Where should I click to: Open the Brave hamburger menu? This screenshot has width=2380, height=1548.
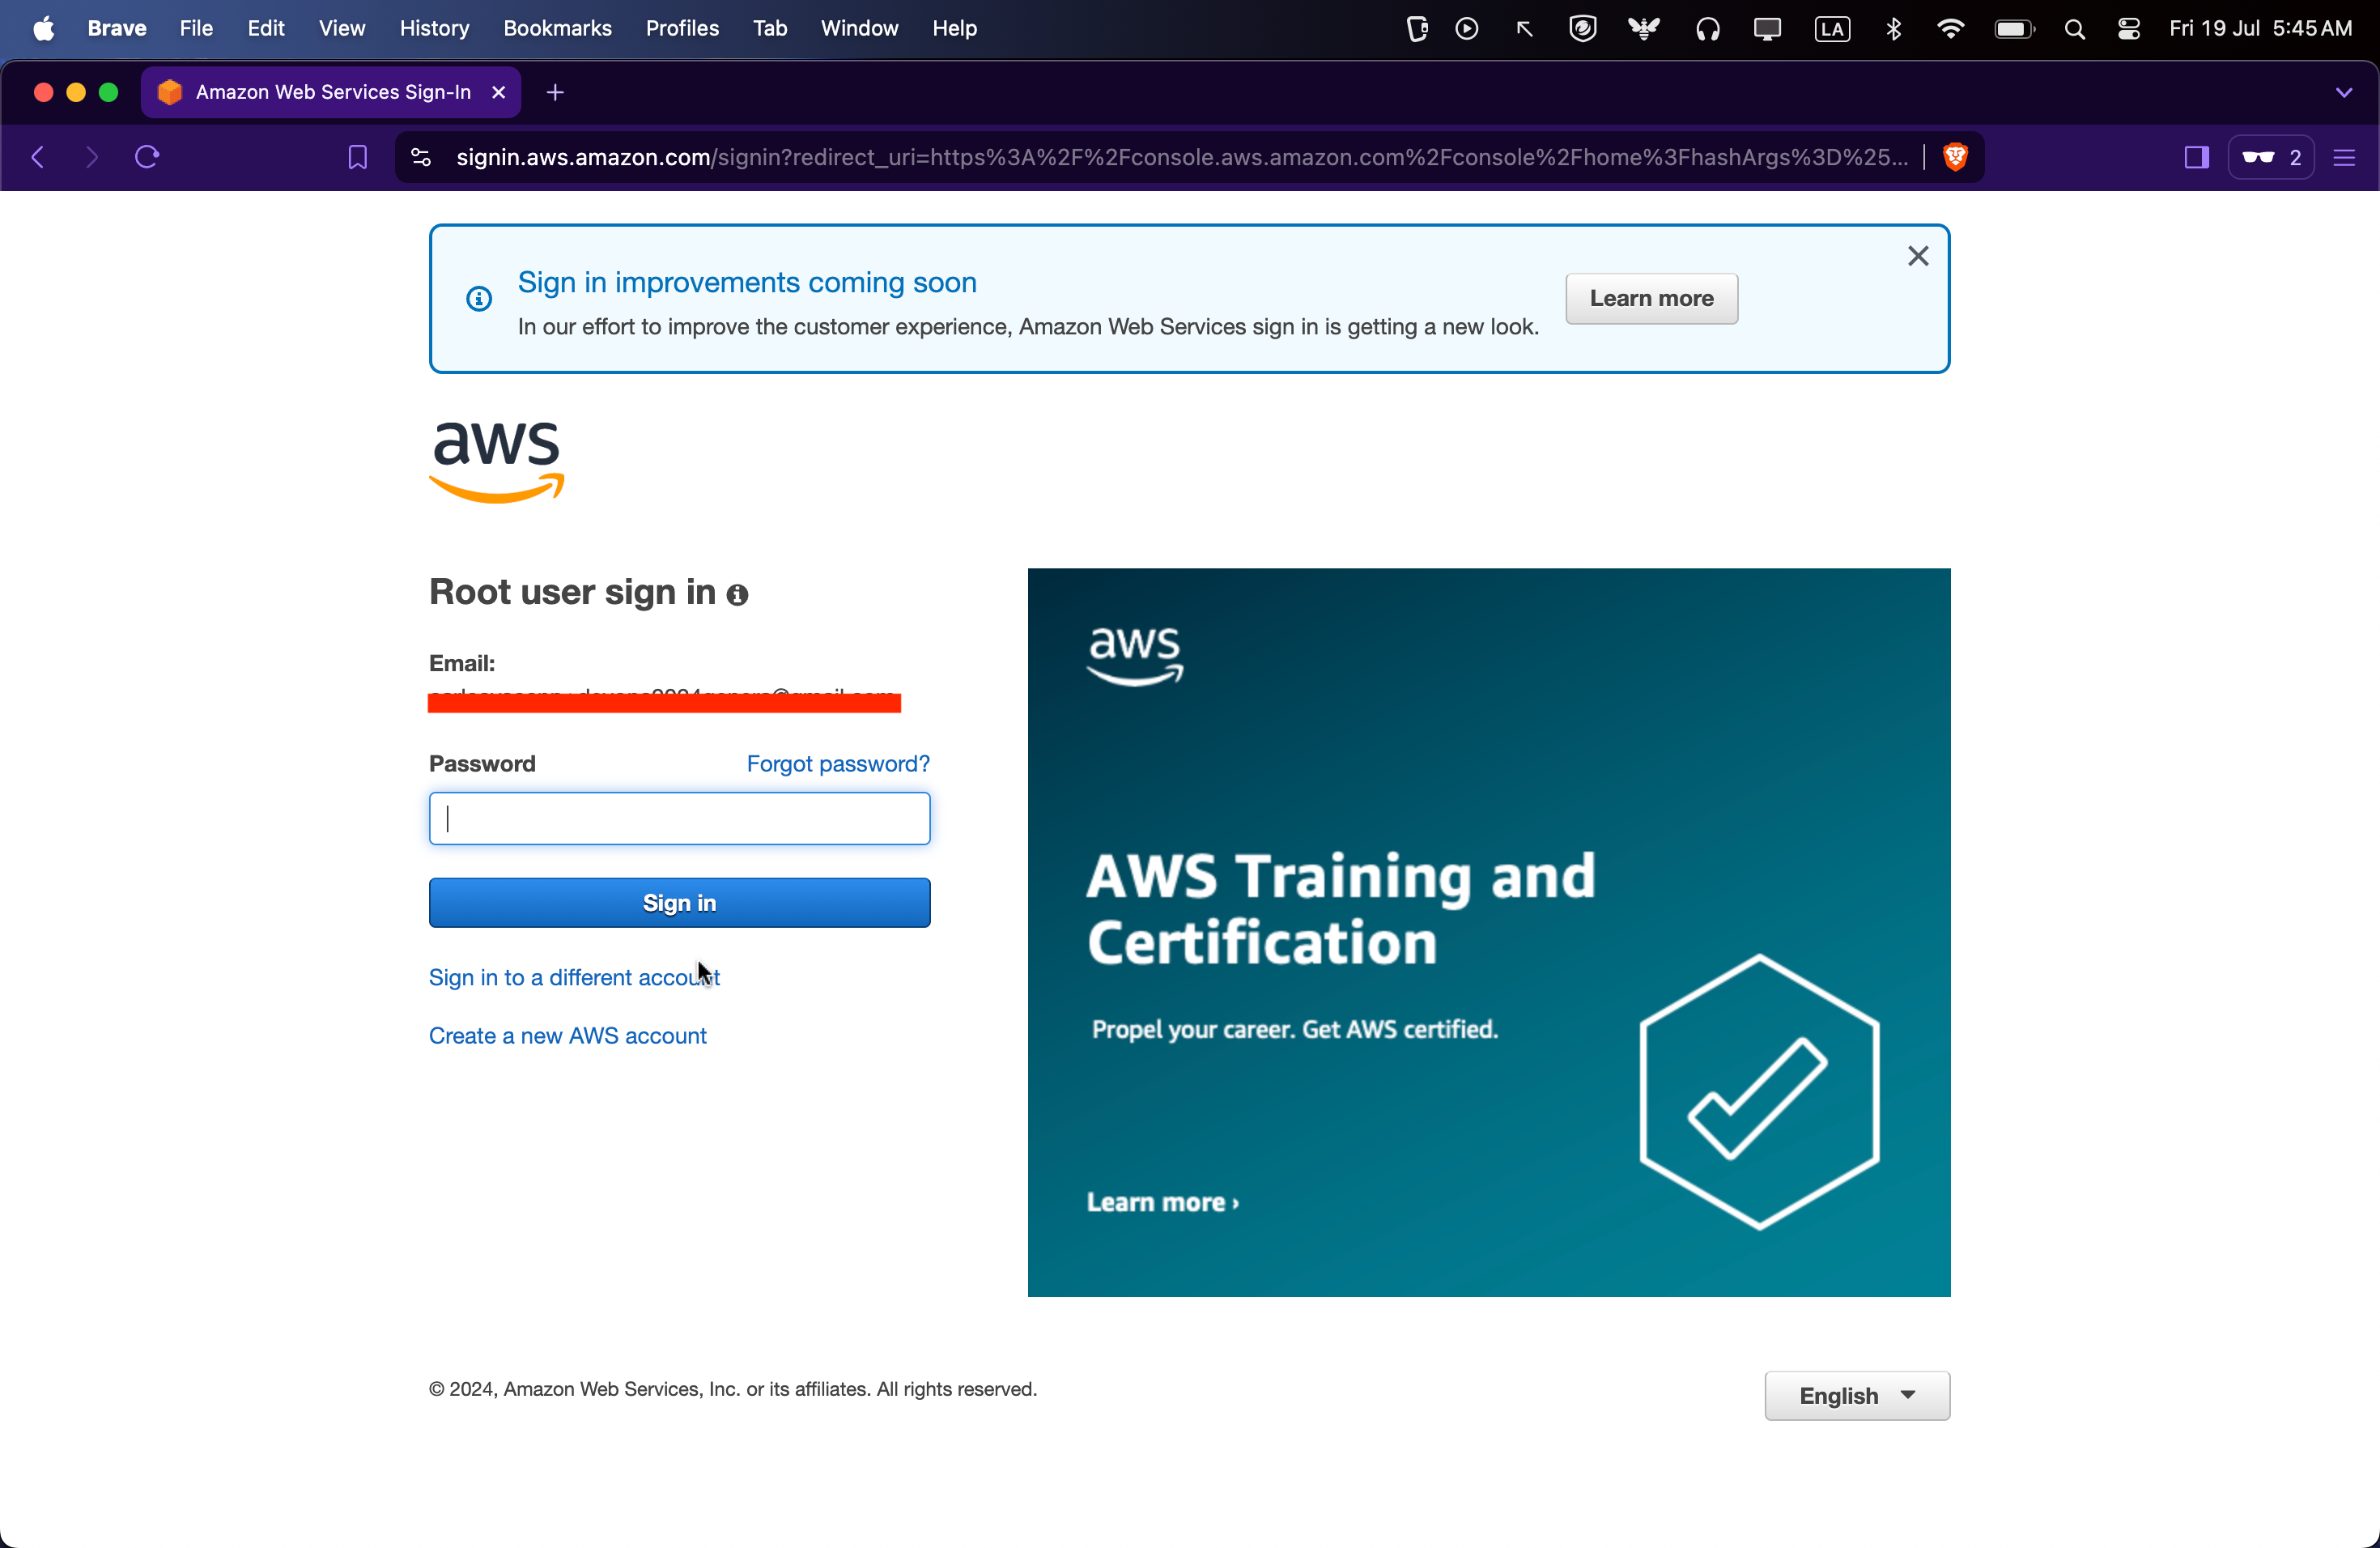2344,157
